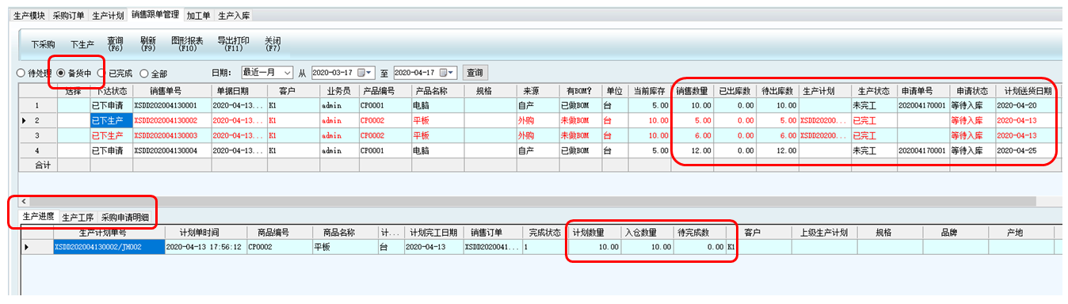Click the 下生产 toolbar button
Image resolution: width=1068 pixels, height=304 pixels.
click(x=82, y=45)
